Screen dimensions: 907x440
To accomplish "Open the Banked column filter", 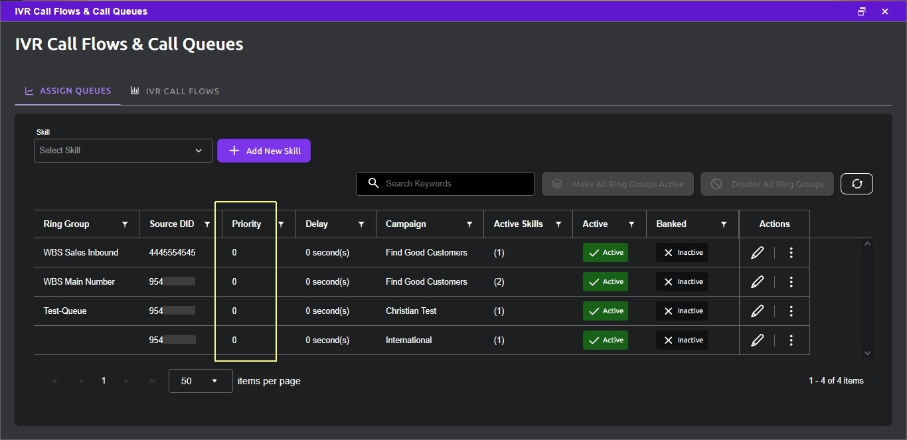I will (724, 224).
